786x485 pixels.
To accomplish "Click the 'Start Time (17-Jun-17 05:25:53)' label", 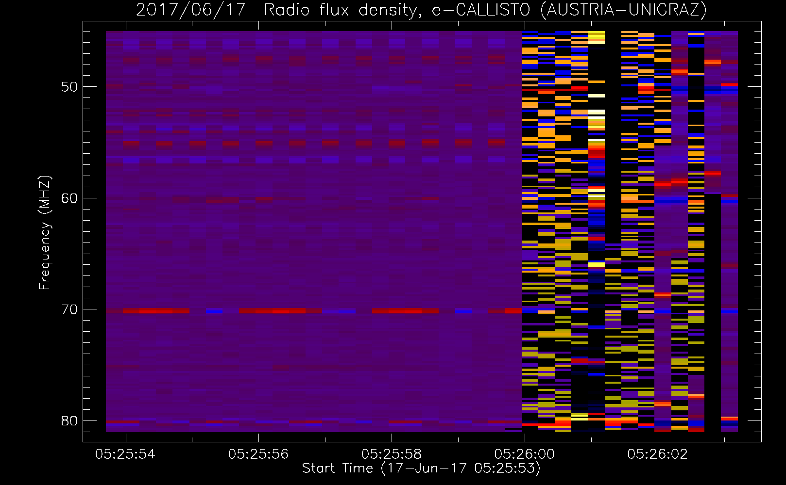I will (421, 469).
